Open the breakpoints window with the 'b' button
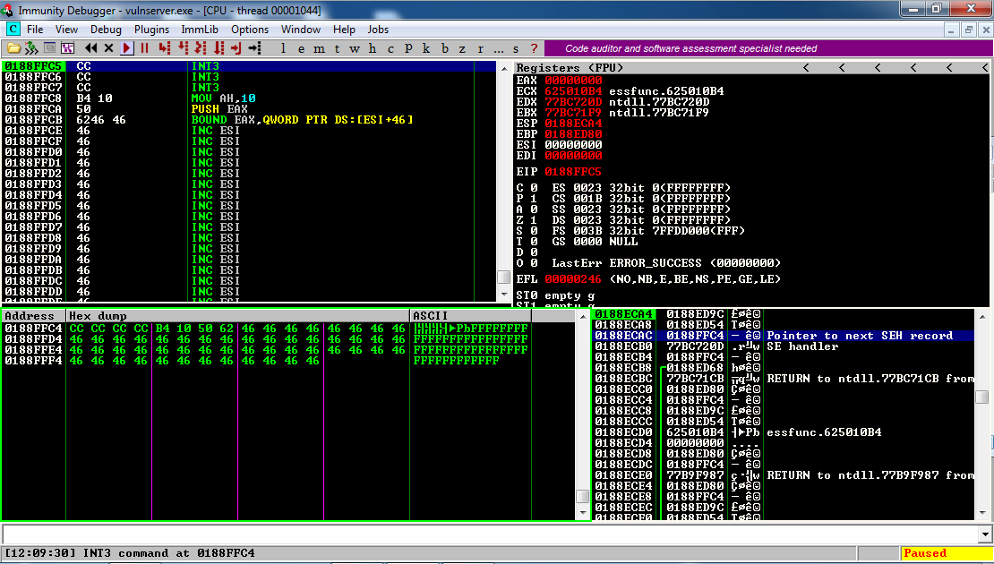This screenshot has height=564, width=994. click(444, 48)
